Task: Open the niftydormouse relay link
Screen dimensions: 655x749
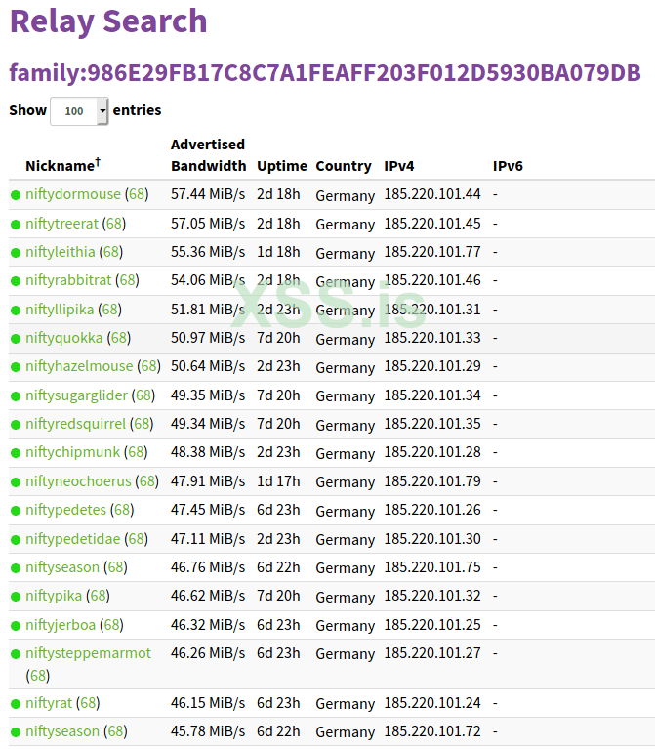Action: (73, 194)
